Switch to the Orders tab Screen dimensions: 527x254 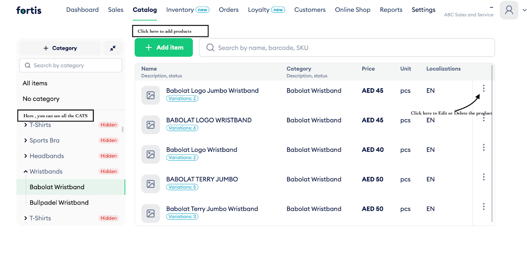(x=229, y=10)
